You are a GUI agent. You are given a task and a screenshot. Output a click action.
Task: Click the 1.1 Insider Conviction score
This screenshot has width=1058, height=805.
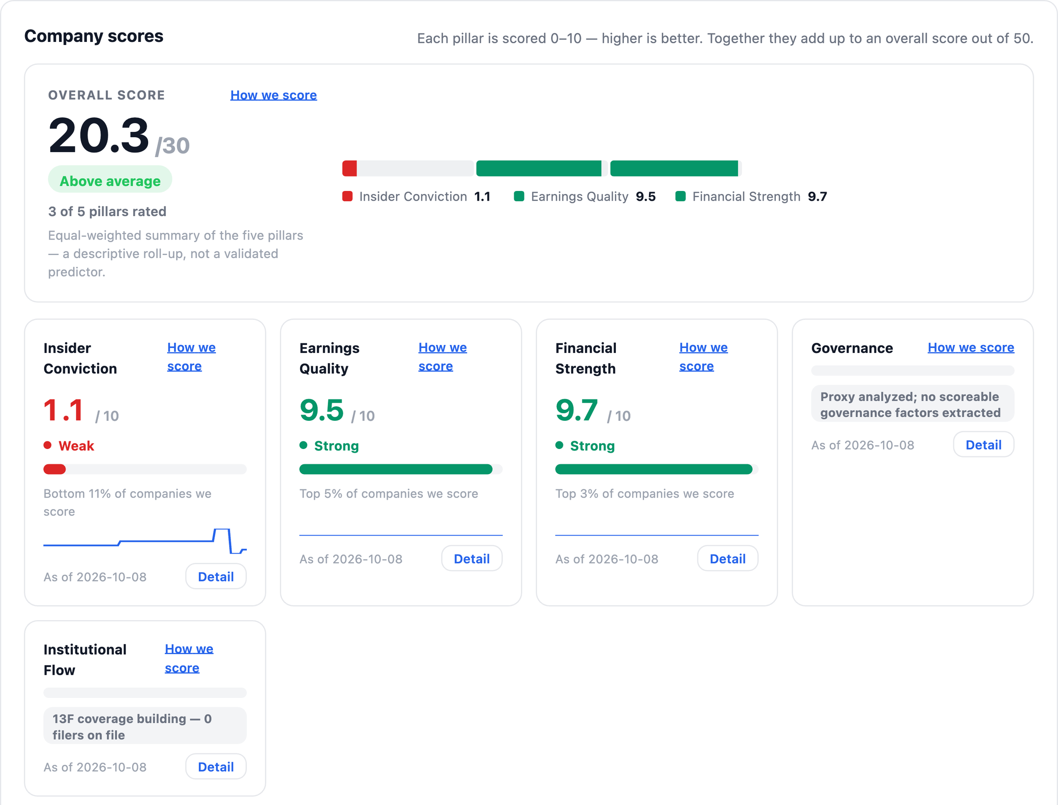coord(63,411)
